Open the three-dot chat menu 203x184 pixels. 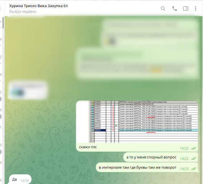(x=195, y=9)
